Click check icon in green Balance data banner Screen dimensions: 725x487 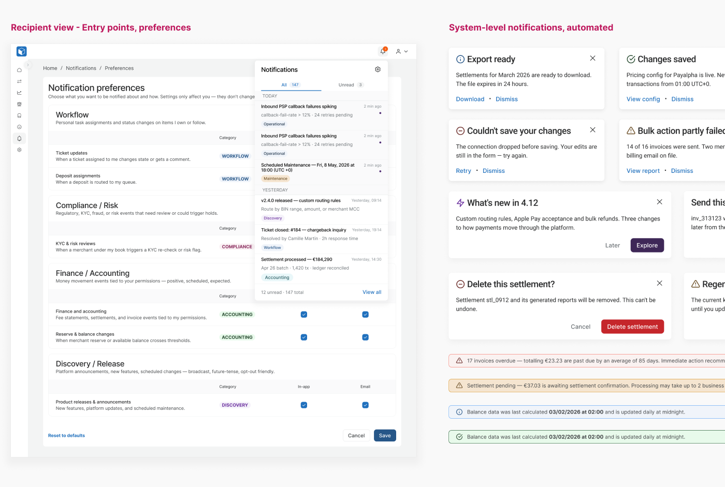(459, 437)
